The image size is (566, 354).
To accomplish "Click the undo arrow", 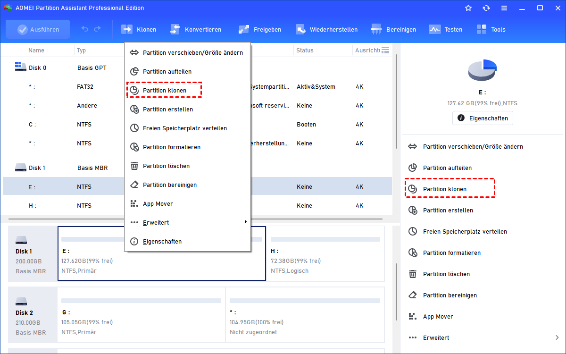I will click(x=85, y=29).
